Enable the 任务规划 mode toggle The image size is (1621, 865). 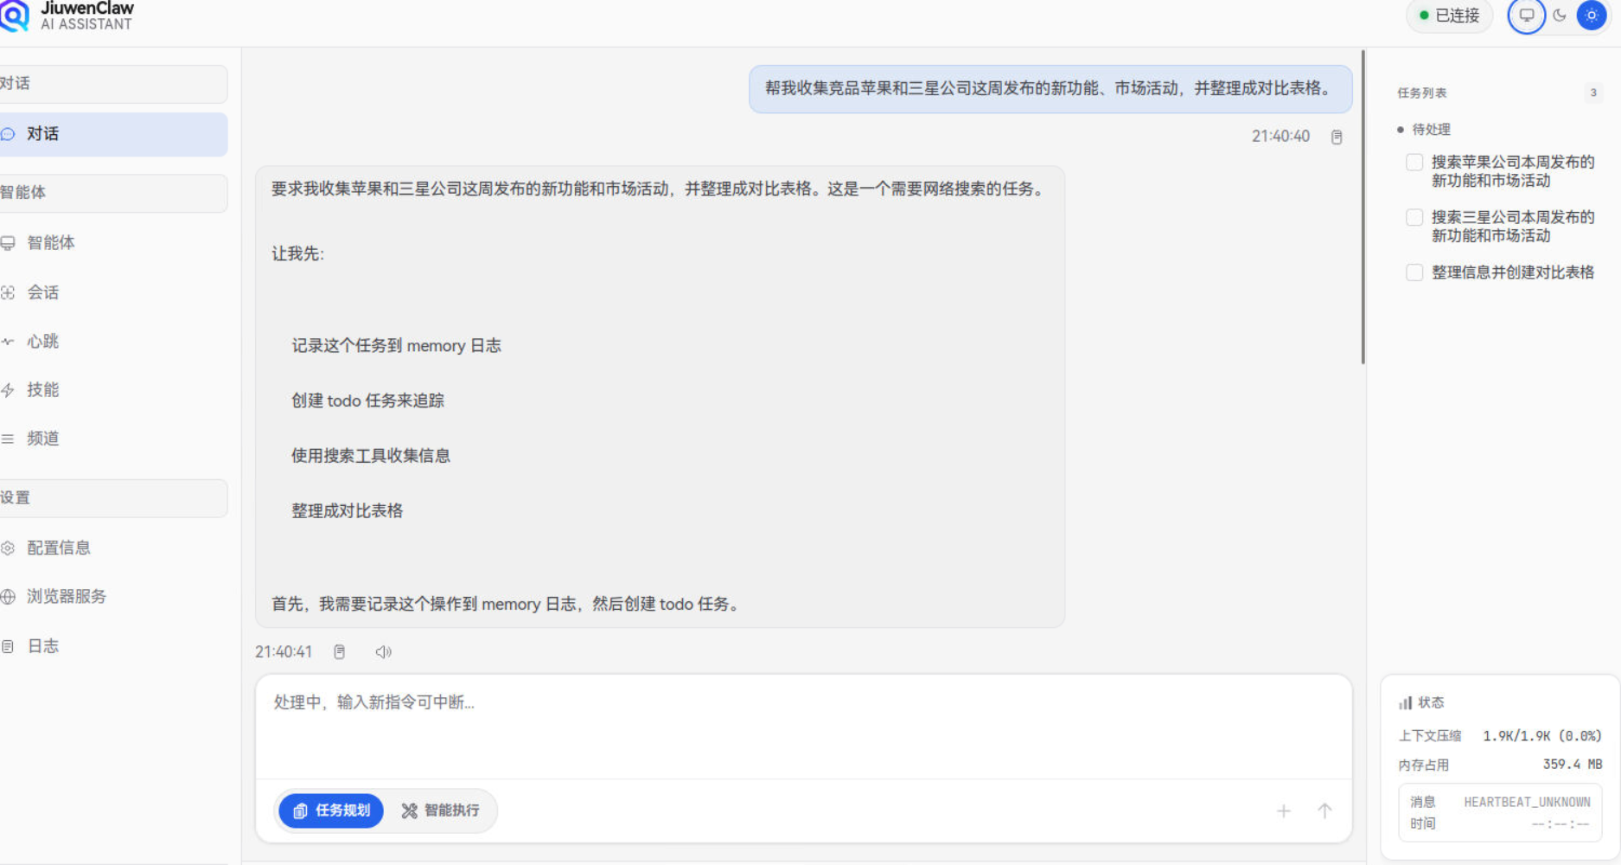tap(331, 811)
